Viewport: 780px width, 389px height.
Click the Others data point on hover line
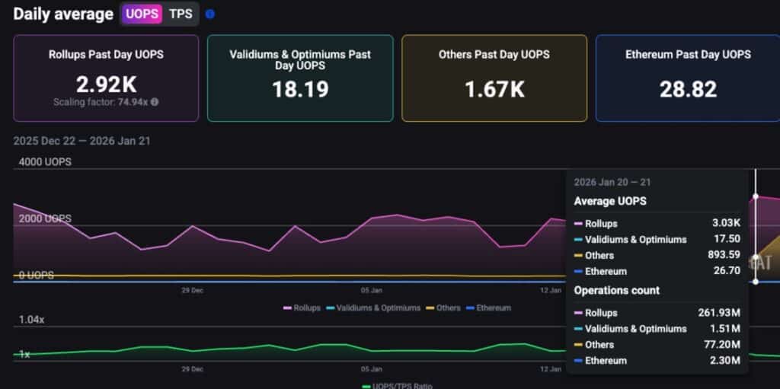[x=756, y=257]
